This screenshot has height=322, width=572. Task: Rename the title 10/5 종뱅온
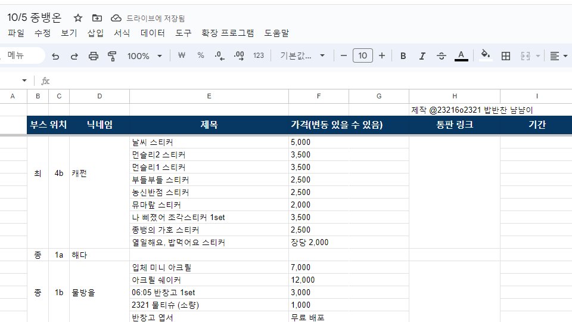pos(35,17)
